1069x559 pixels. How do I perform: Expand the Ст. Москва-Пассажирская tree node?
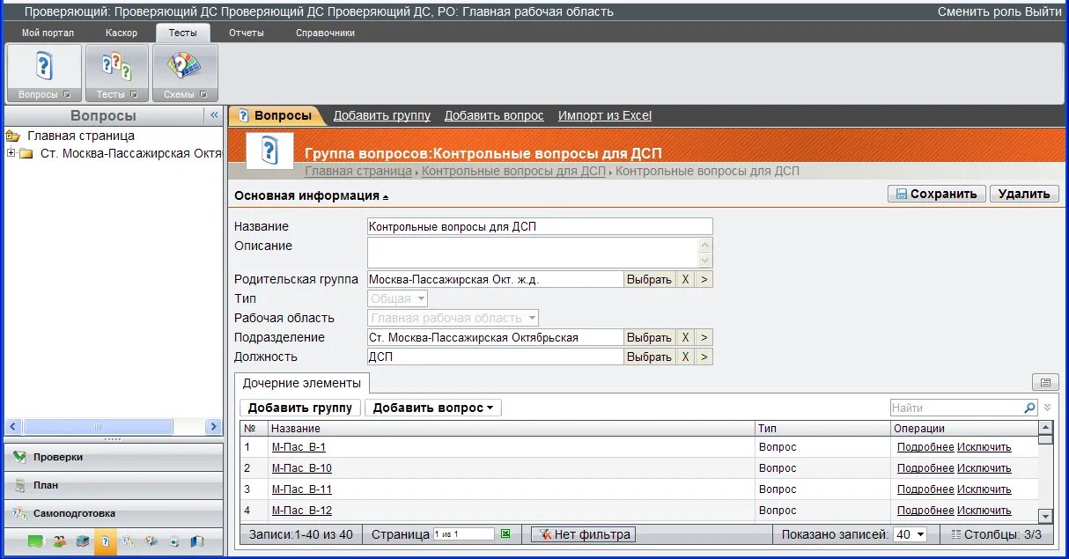[x=11, y=153]
